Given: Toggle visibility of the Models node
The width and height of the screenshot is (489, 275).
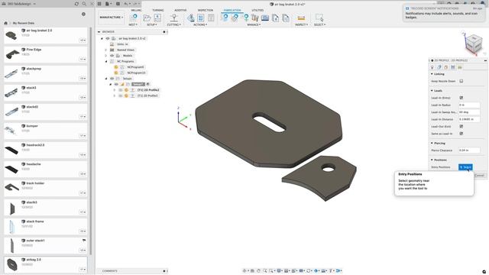Looking at the screenshot, I should tap(112, 56).
